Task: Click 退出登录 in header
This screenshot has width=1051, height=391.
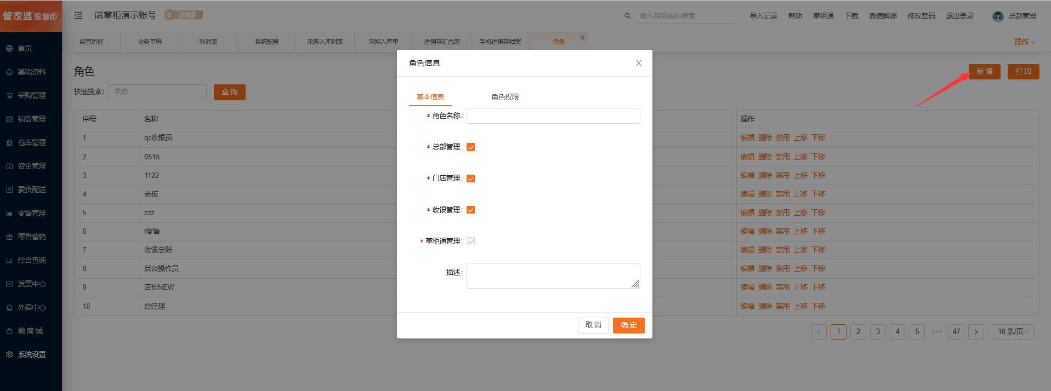Action: coord(959,16)
